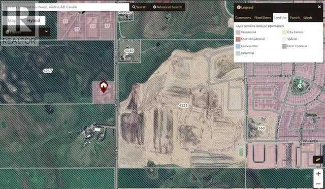
Task: Click the Search magnifier button
Action: (139, 7)
